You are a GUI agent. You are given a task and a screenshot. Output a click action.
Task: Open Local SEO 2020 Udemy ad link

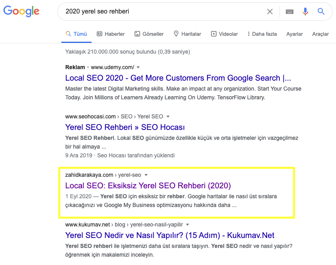tap(178, 78)
